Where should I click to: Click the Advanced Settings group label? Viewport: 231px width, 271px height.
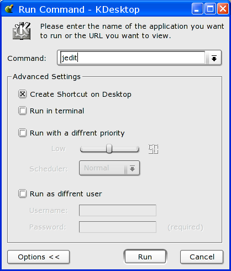[46, 76]
